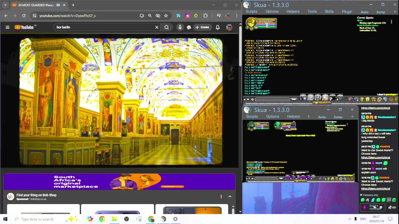The width and height of the screenshot is (399, 224).
Task: Open the Windows Start menu
Action: 5,219
